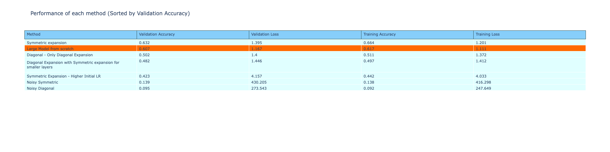Click training accuracy value 0.617
610x152 pixels.
[x=369, y=49]
